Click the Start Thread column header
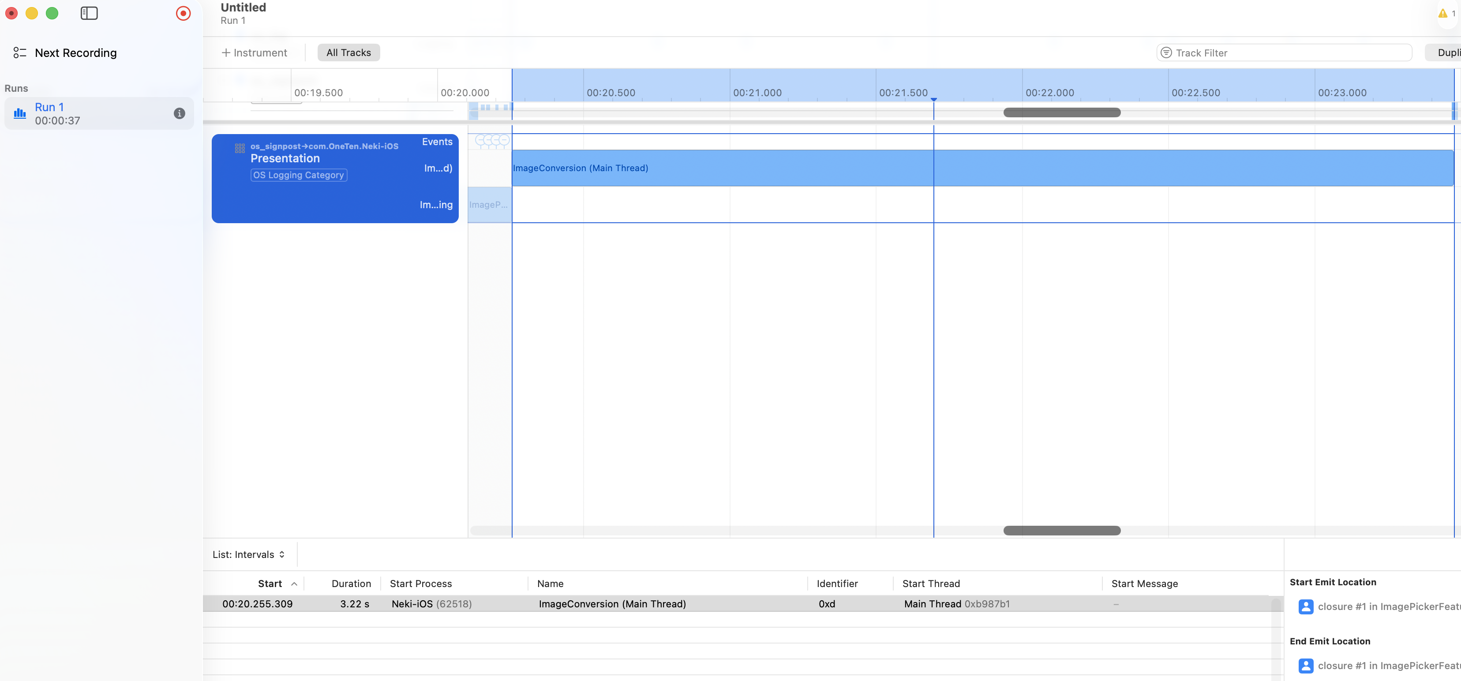This screenshot has width=1461, height=681. coord(931,584)
